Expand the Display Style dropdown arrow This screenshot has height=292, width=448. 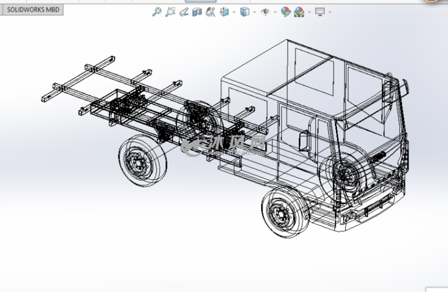(254, 12)
